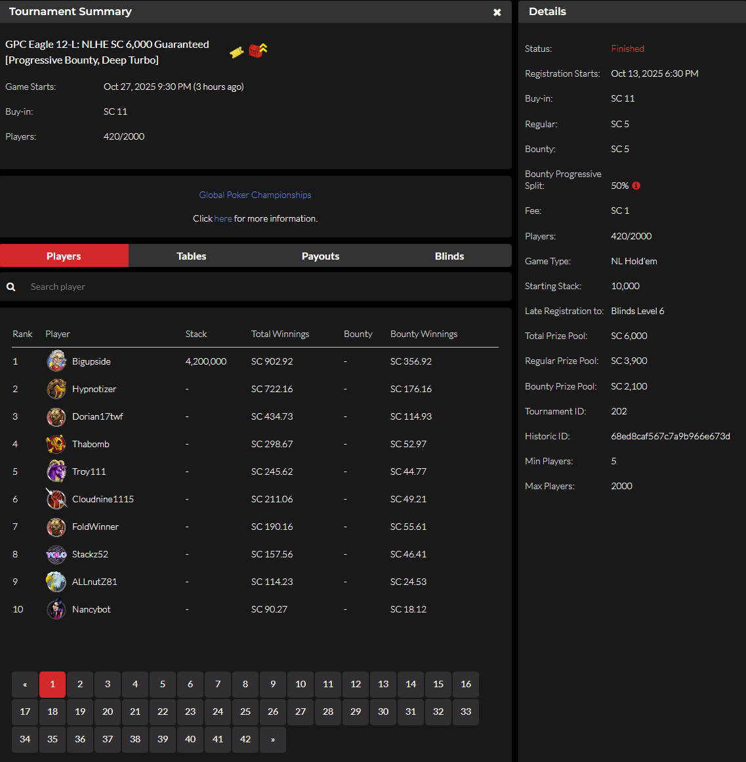Jump to results page 21
This screenshot has height=762, width=746.
135,712
